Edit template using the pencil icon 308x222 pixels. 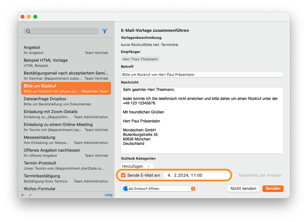click(30, 195)
